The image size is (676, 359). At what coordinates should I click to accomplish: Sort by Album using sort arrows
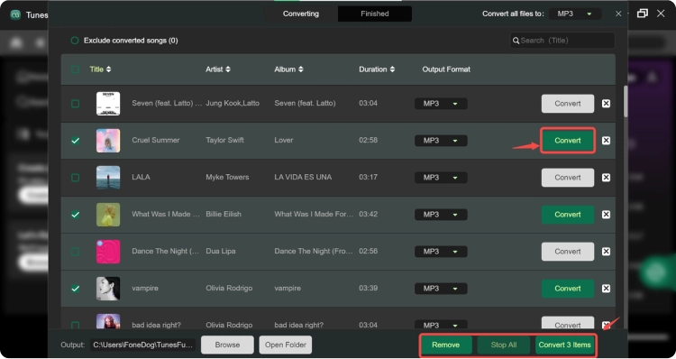(x=300, y=69)
